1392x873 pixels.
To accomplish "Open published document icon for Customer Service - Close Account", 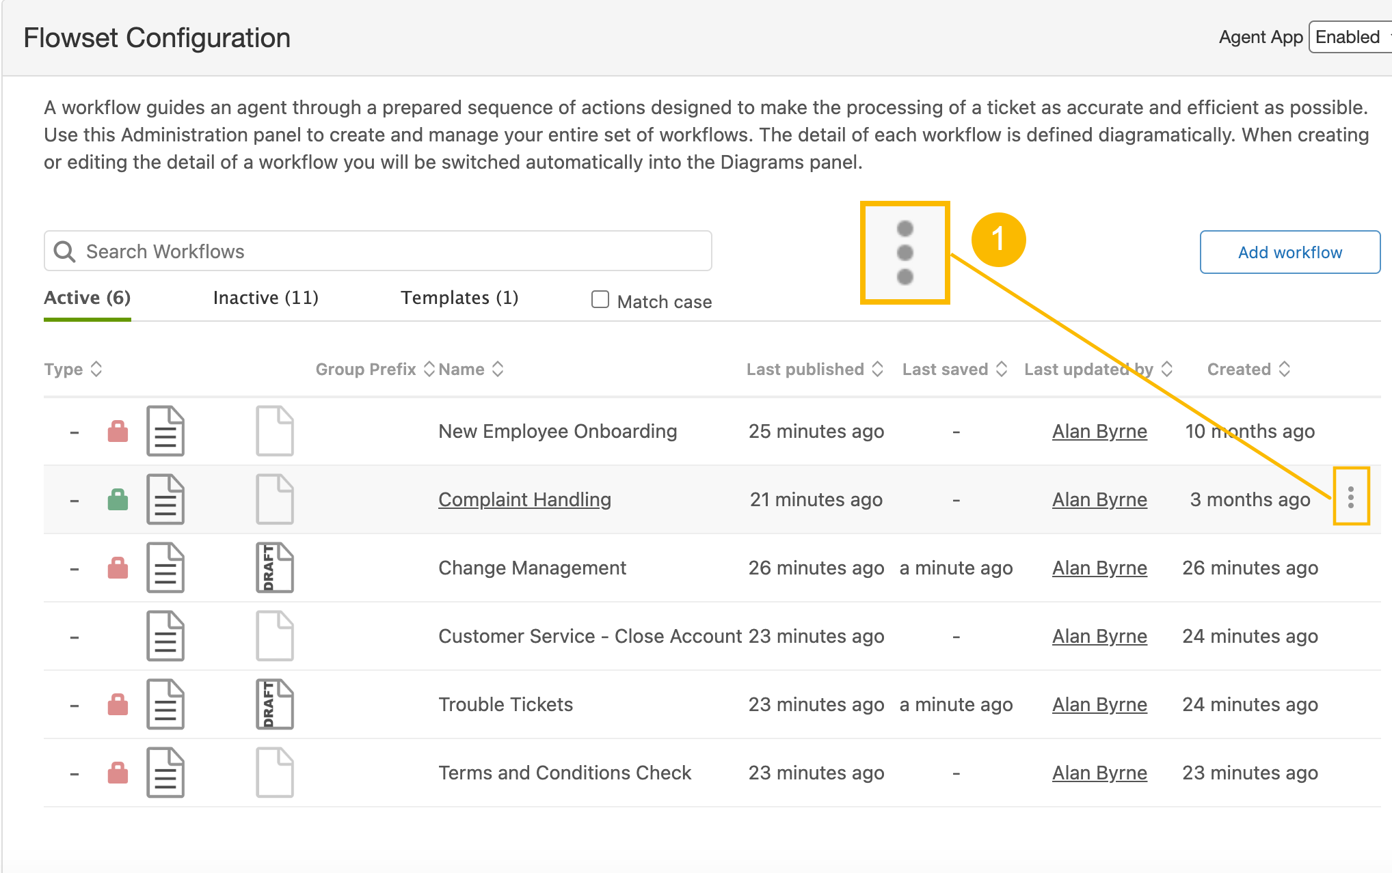I will pyautogui.click(x=165, y=636).
